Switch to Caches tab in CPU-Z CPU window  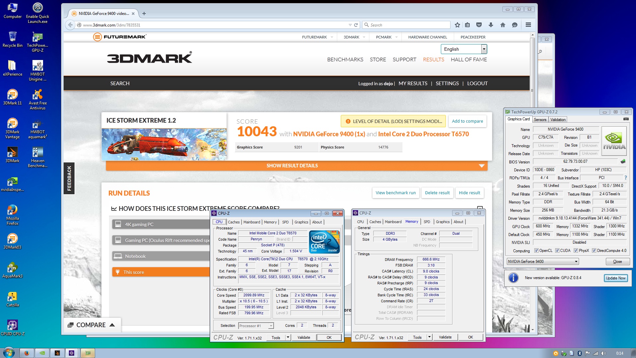234,222
